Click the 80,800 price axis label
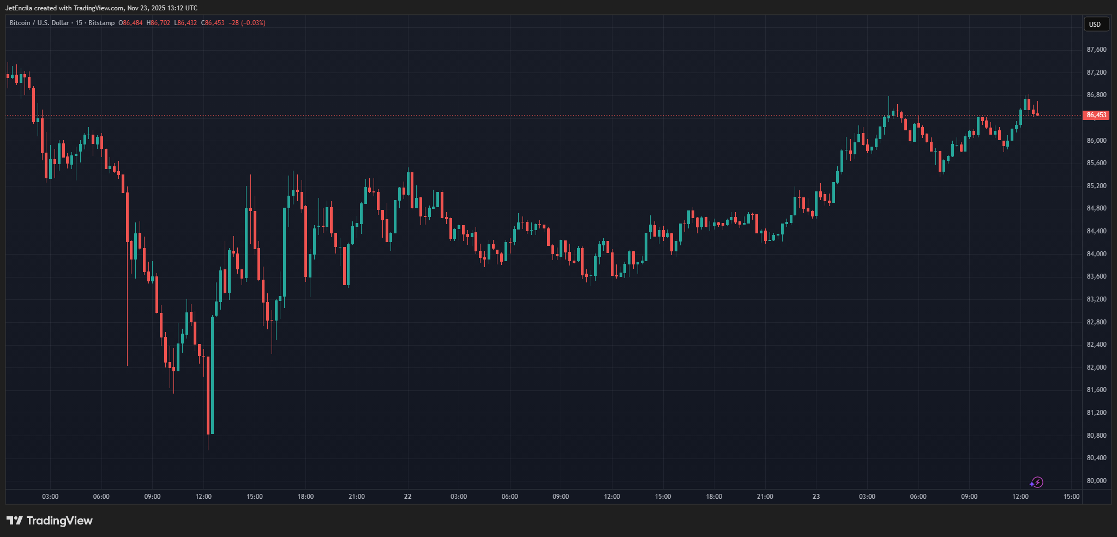 [1096, 436]
